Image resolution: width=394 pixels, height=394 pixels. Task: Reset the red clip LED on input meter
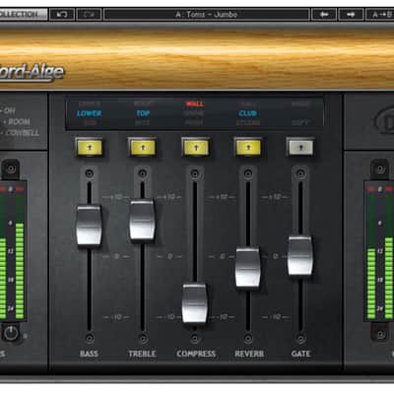[20, 189]
